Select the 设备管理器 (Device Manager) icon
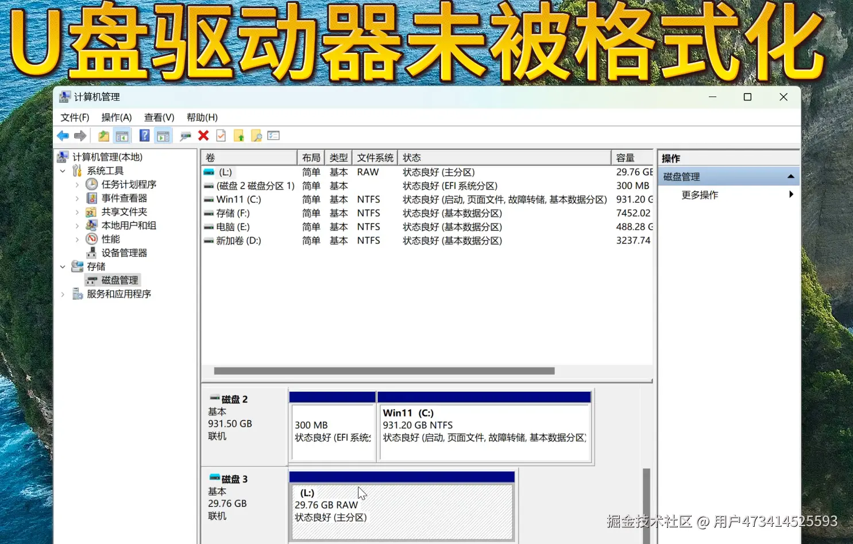The image size is (853, 544). point(92,252)
